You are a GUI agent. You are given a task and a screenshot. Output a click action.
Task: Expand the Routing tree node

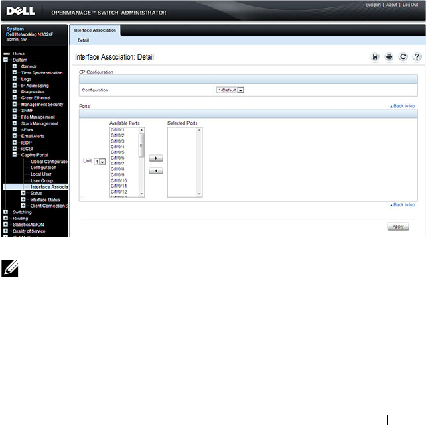click(x=5, y=218)
